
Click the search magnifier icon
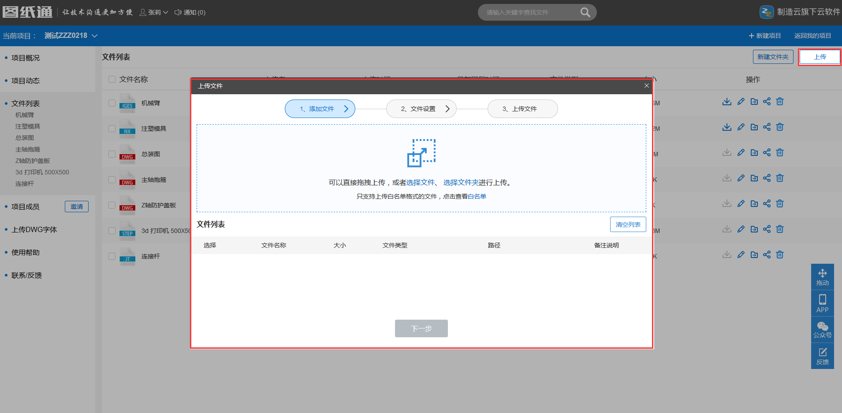tap(585, 12)
